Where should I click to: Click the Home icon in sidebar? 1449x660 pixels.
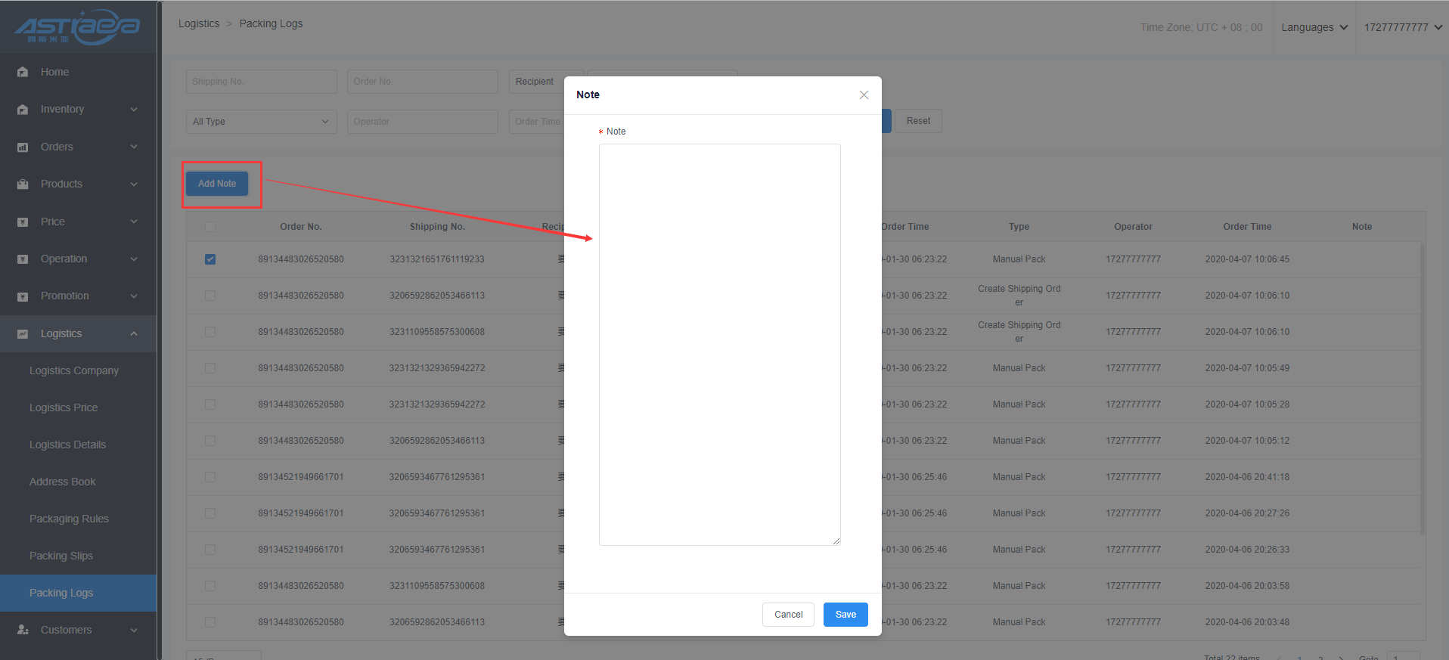click(23, 72)
